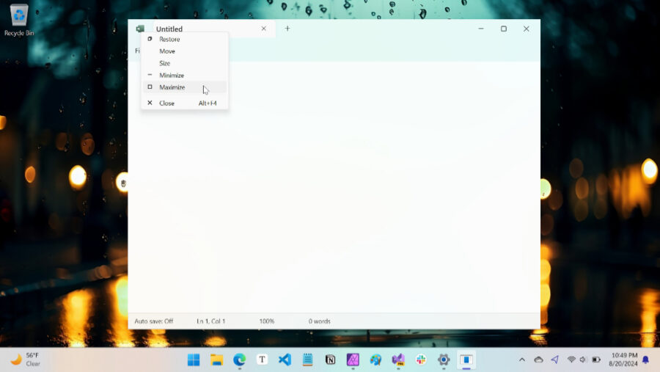The height and width of the screenshot is (372, 660).
Task: Open Slack from the taskbar
Action: click(421, 360)
